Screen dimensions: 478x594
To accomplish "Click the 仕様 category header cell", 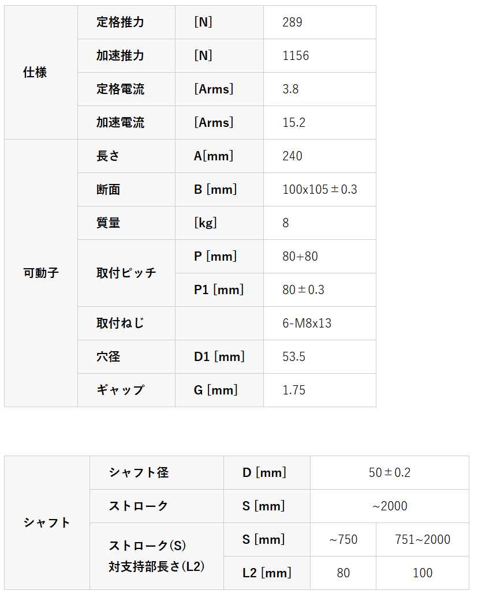I will pyautogui.click(x=35, y=73).
